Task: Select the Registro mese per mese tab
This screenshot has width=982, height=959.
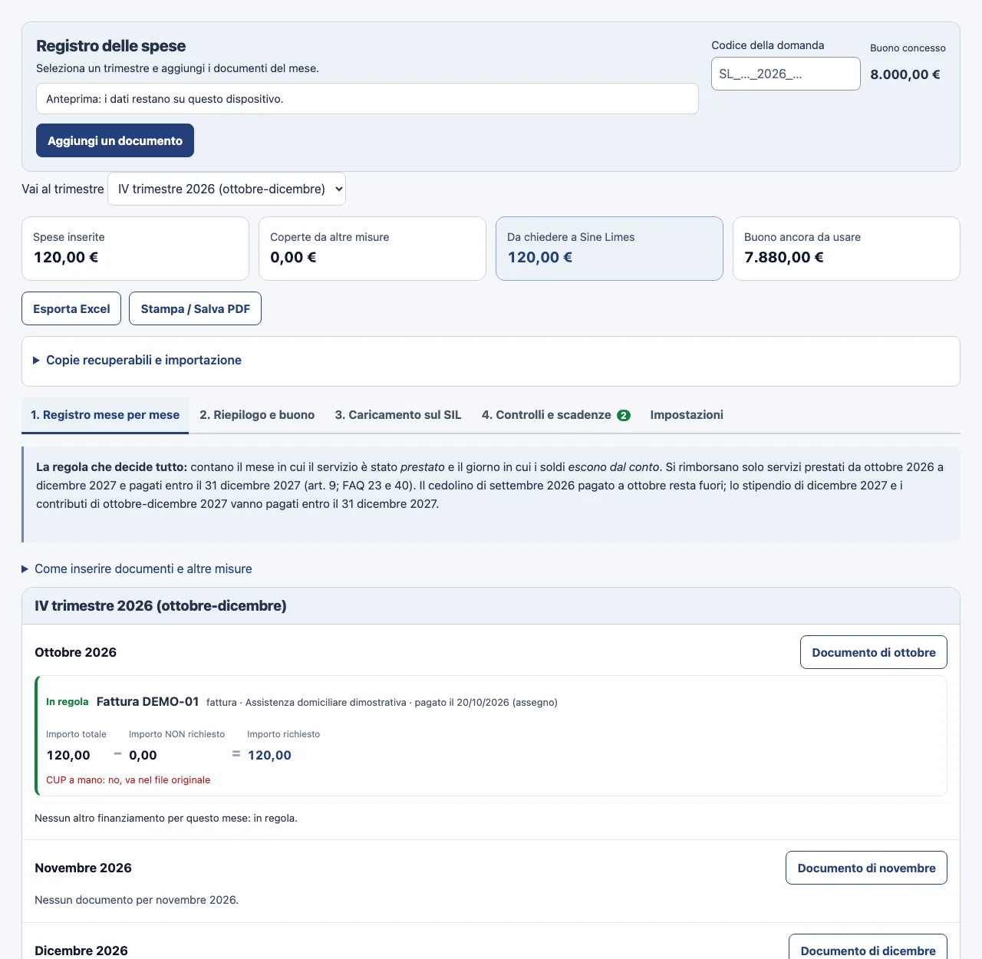Action: [x=105, y=415]
